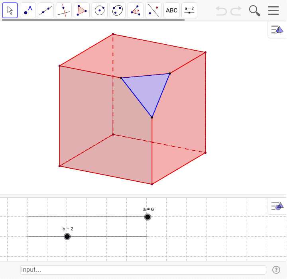The width and height of the screenshot is (287, 279).
Task: Click the Redo arrow
Action: 236,11
